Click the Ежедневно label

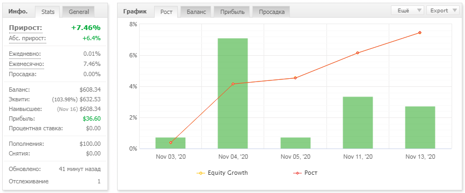click(x=25, y=54)
